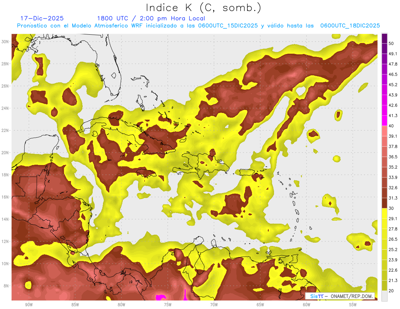Click the 'Indice K (C, somb.)' title
This screenshot has width=400, height=309.
[x=203, y=8]
